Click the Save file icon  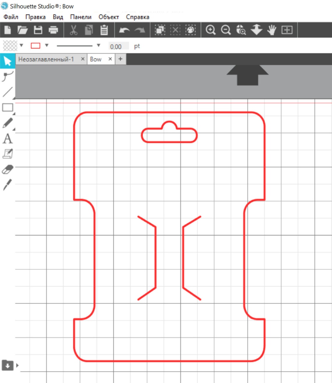pyautogui.click(x=38, y=30)
